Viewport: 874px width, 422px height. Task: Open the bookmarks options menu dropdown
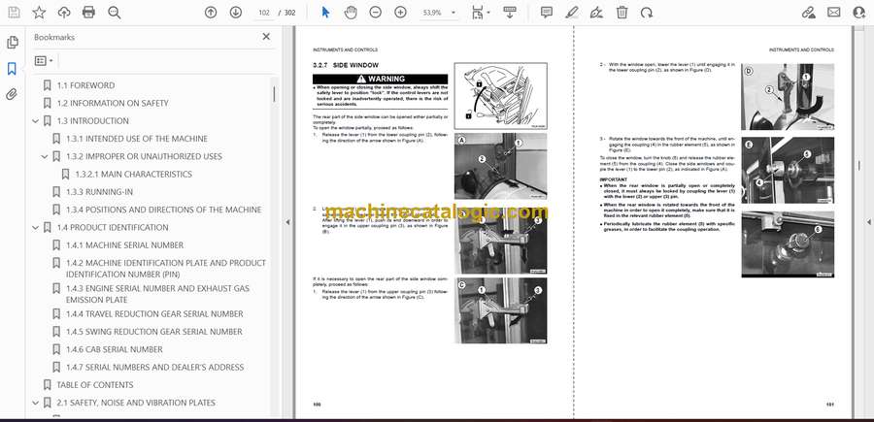pos(44,61)
